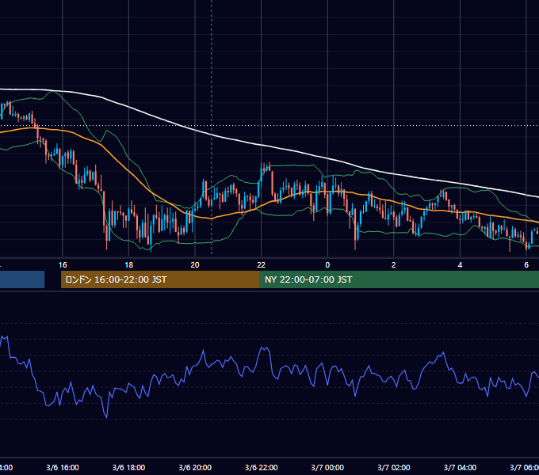Click the hour label 6 on the price chart axis
This screenshot has height=475, width=539.
point(526,265)
